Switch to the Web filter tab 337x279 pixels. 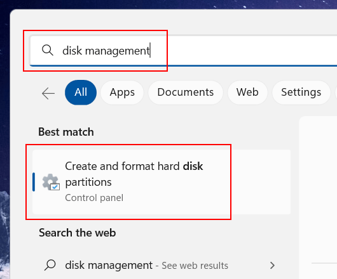pyautogui.click(x=247, y=93)
